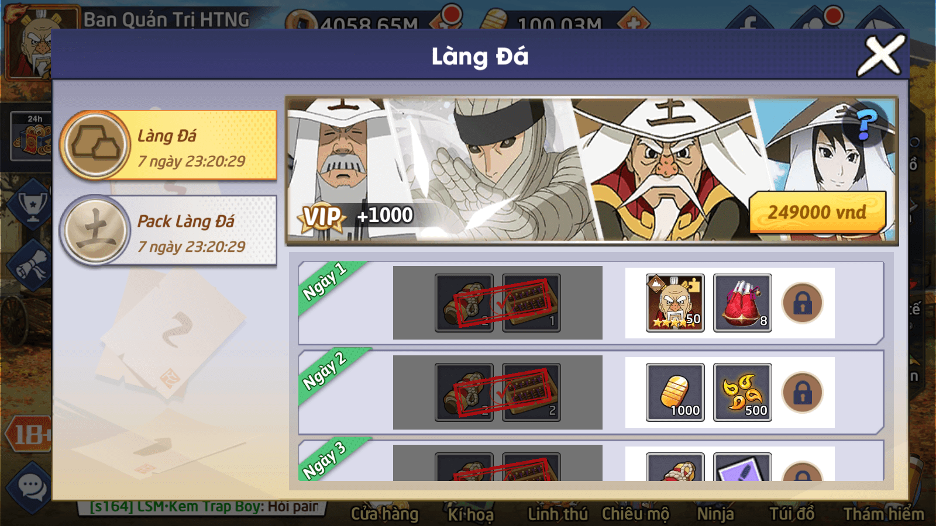
Task: Select the 1000 gold ingot reward
Action: click(675, 392)
